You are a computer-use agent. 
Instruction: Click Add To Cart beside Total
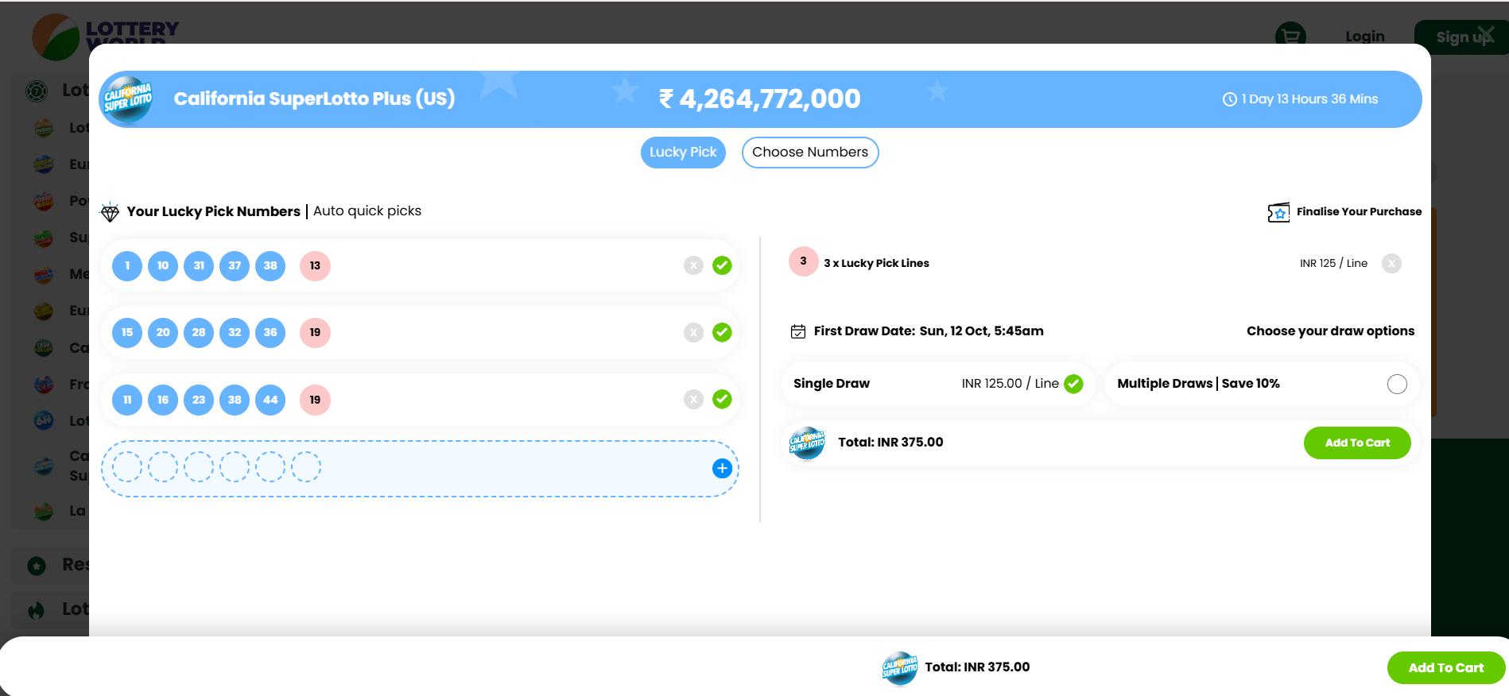pos(1356,443)
